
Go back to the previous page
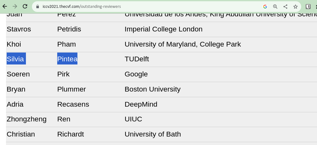point(5,6)
